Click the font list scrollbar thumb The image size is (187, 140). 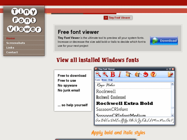(x=172, y=108)
